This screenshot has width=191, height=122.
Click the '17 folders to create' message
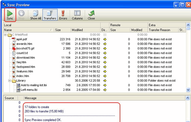pyautogui.click(x=37, y=107)
